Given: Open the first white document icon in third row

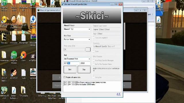Looking at the screenshot, I should point(14,37).
